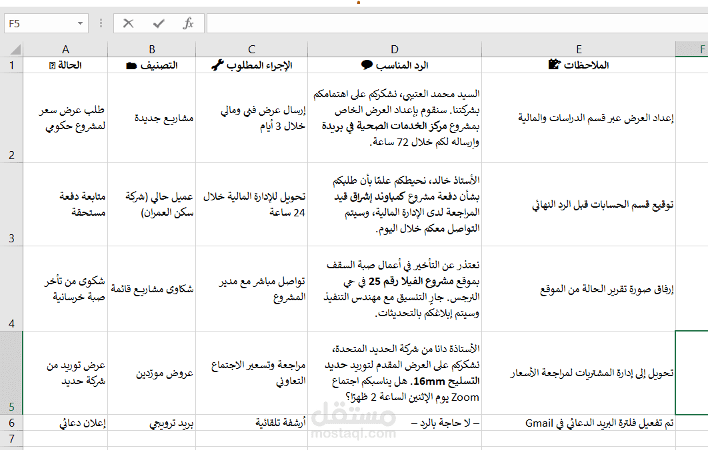Click the Enter checkmark formula bar icon
The image size is (708, 450).
pos(159,23)
